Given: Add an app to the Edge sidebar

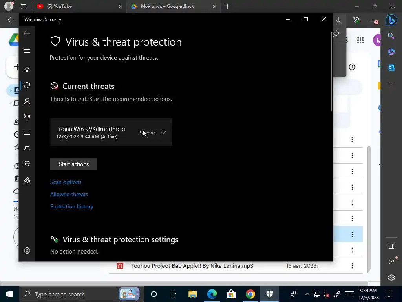Looking at the screenshot, I should point(391,85).
